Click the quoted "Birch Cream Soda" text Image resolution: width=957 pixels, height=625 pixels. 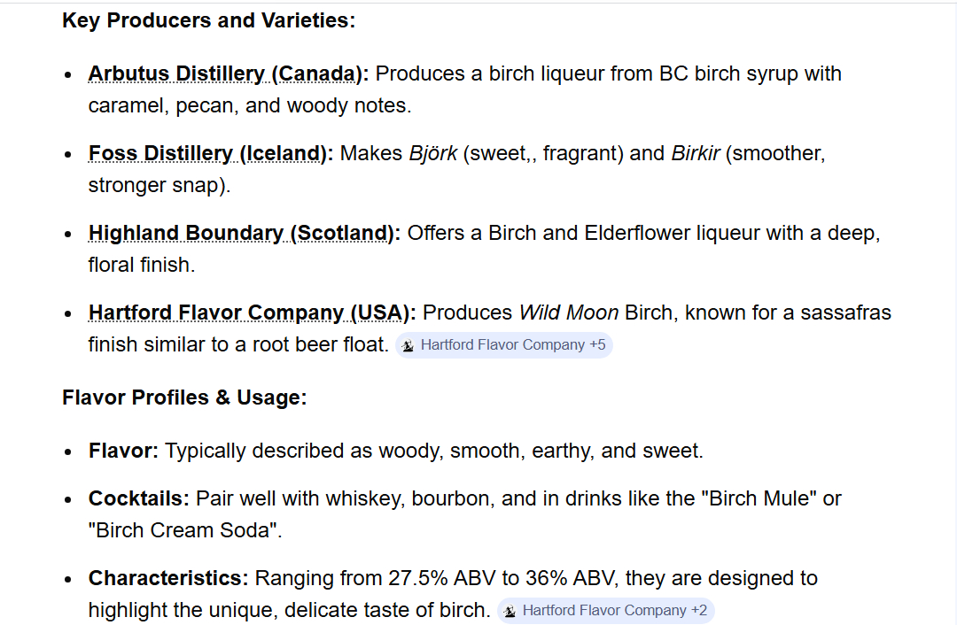coord(183,530)
